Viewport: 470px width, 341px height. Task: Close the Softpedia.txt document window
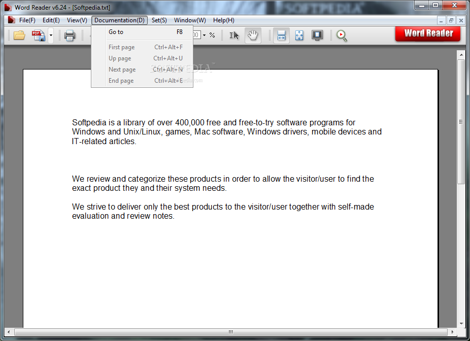tap(461, 20)
